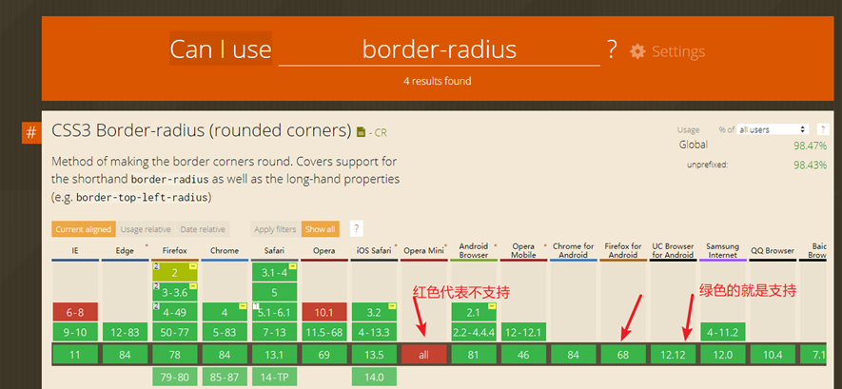Click the IE column header
Viewport: 842px width, 389px height.
point(75,250)
